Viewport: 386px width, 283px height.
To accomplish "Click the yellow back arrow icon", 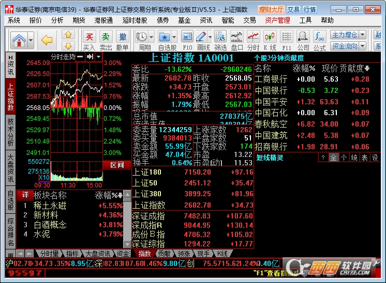I will coord(47,40).
